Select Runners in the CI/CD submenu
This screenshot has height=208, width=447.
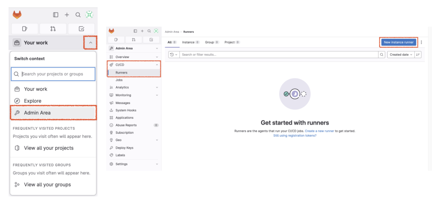(x=134, y=73)
